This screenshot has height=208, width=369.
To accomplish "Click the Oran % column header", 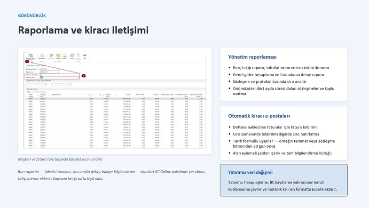I will point(156,95).
